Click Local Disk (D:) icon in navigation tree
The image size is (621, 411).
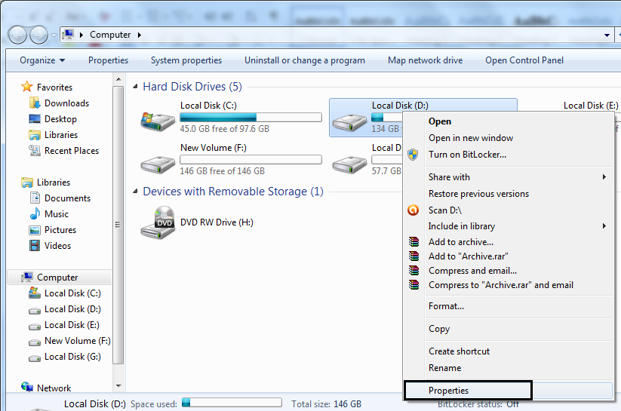(35, 310)
